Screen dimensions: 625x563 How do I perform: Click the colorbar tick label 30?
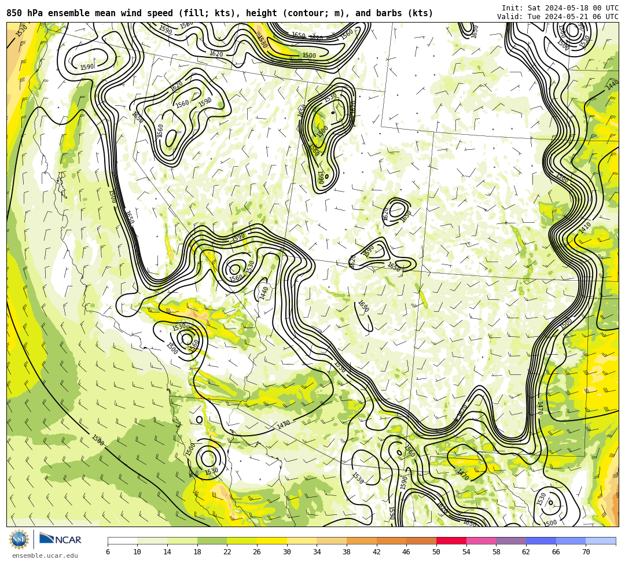287,552
